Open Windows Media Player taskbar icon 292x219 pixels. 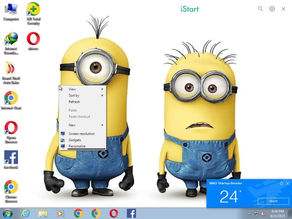coord(60,213)
